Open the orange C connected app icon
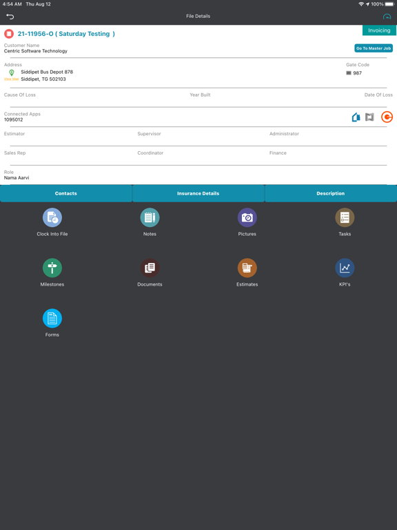Viewport: 397px width, 530px height. click(387, 117)
